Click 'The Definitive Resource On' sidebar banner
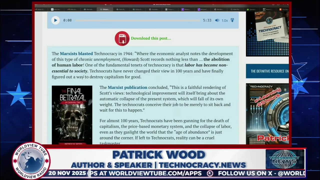This screenshot has height=180, width=320. coord(267,71)
